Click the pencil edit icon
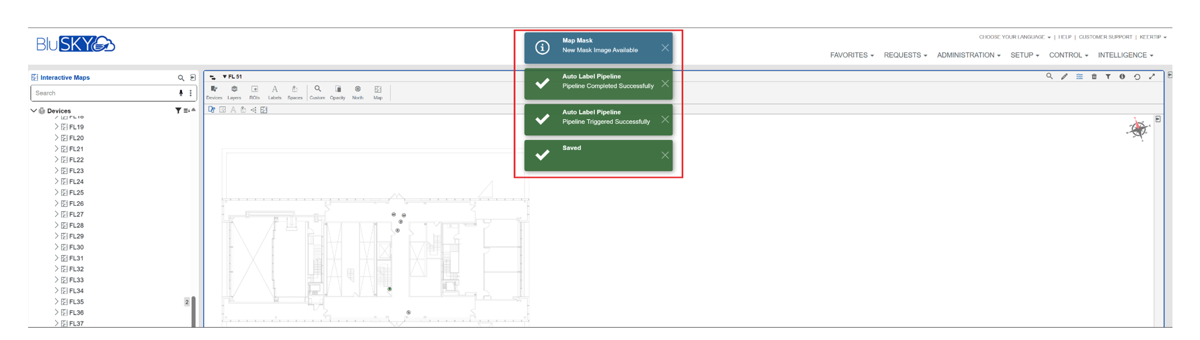The height and width of the screenshot is (340, 1200). [x=1064, y=77]
